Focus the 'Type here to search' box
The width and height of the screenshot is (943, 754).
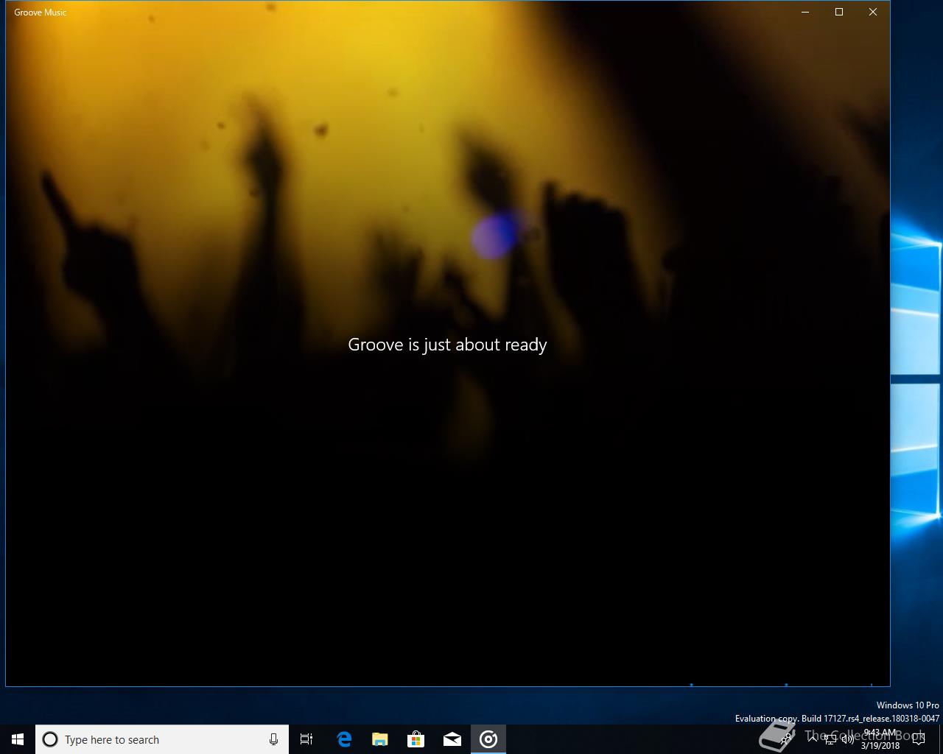point(162,739)
